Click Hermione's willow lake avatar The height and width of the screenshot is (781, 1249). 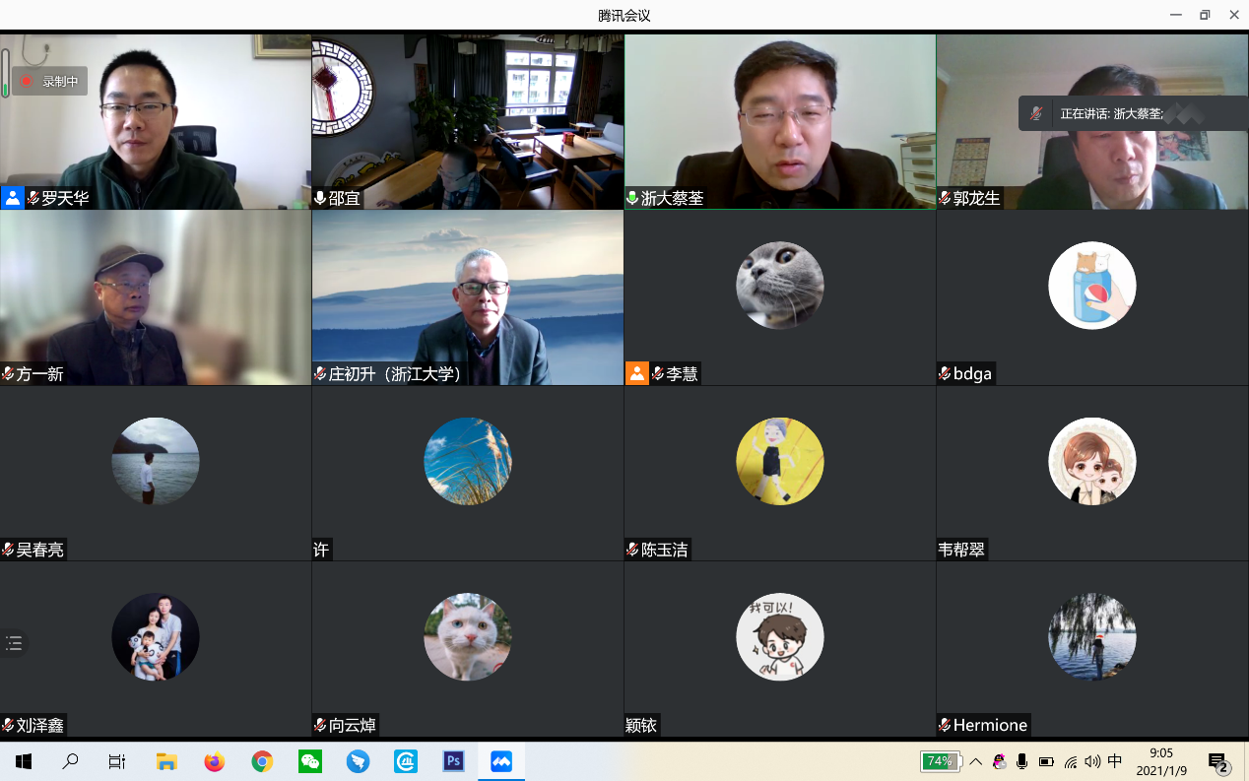(1092, 637)
